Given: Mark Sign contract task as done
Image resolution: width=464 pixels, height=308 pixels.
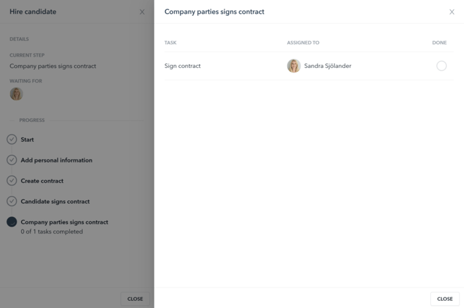Looking at the screenshot, I should [441, 65].
